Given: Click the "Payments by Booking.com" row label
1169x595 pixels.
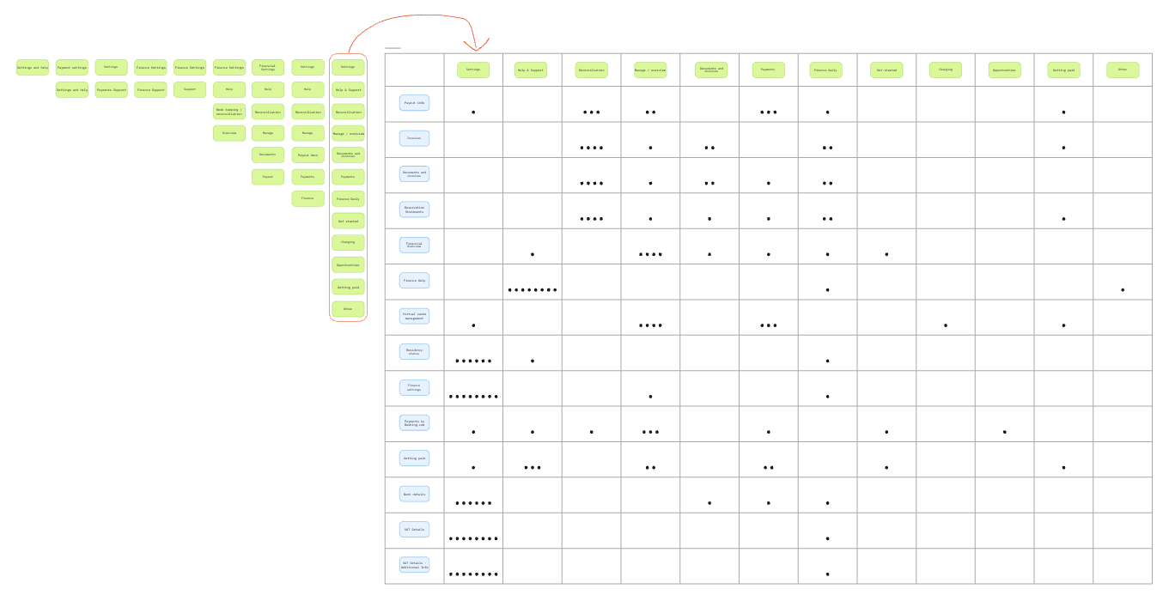Looking at the screenshot, I should (x=414, y=422).
